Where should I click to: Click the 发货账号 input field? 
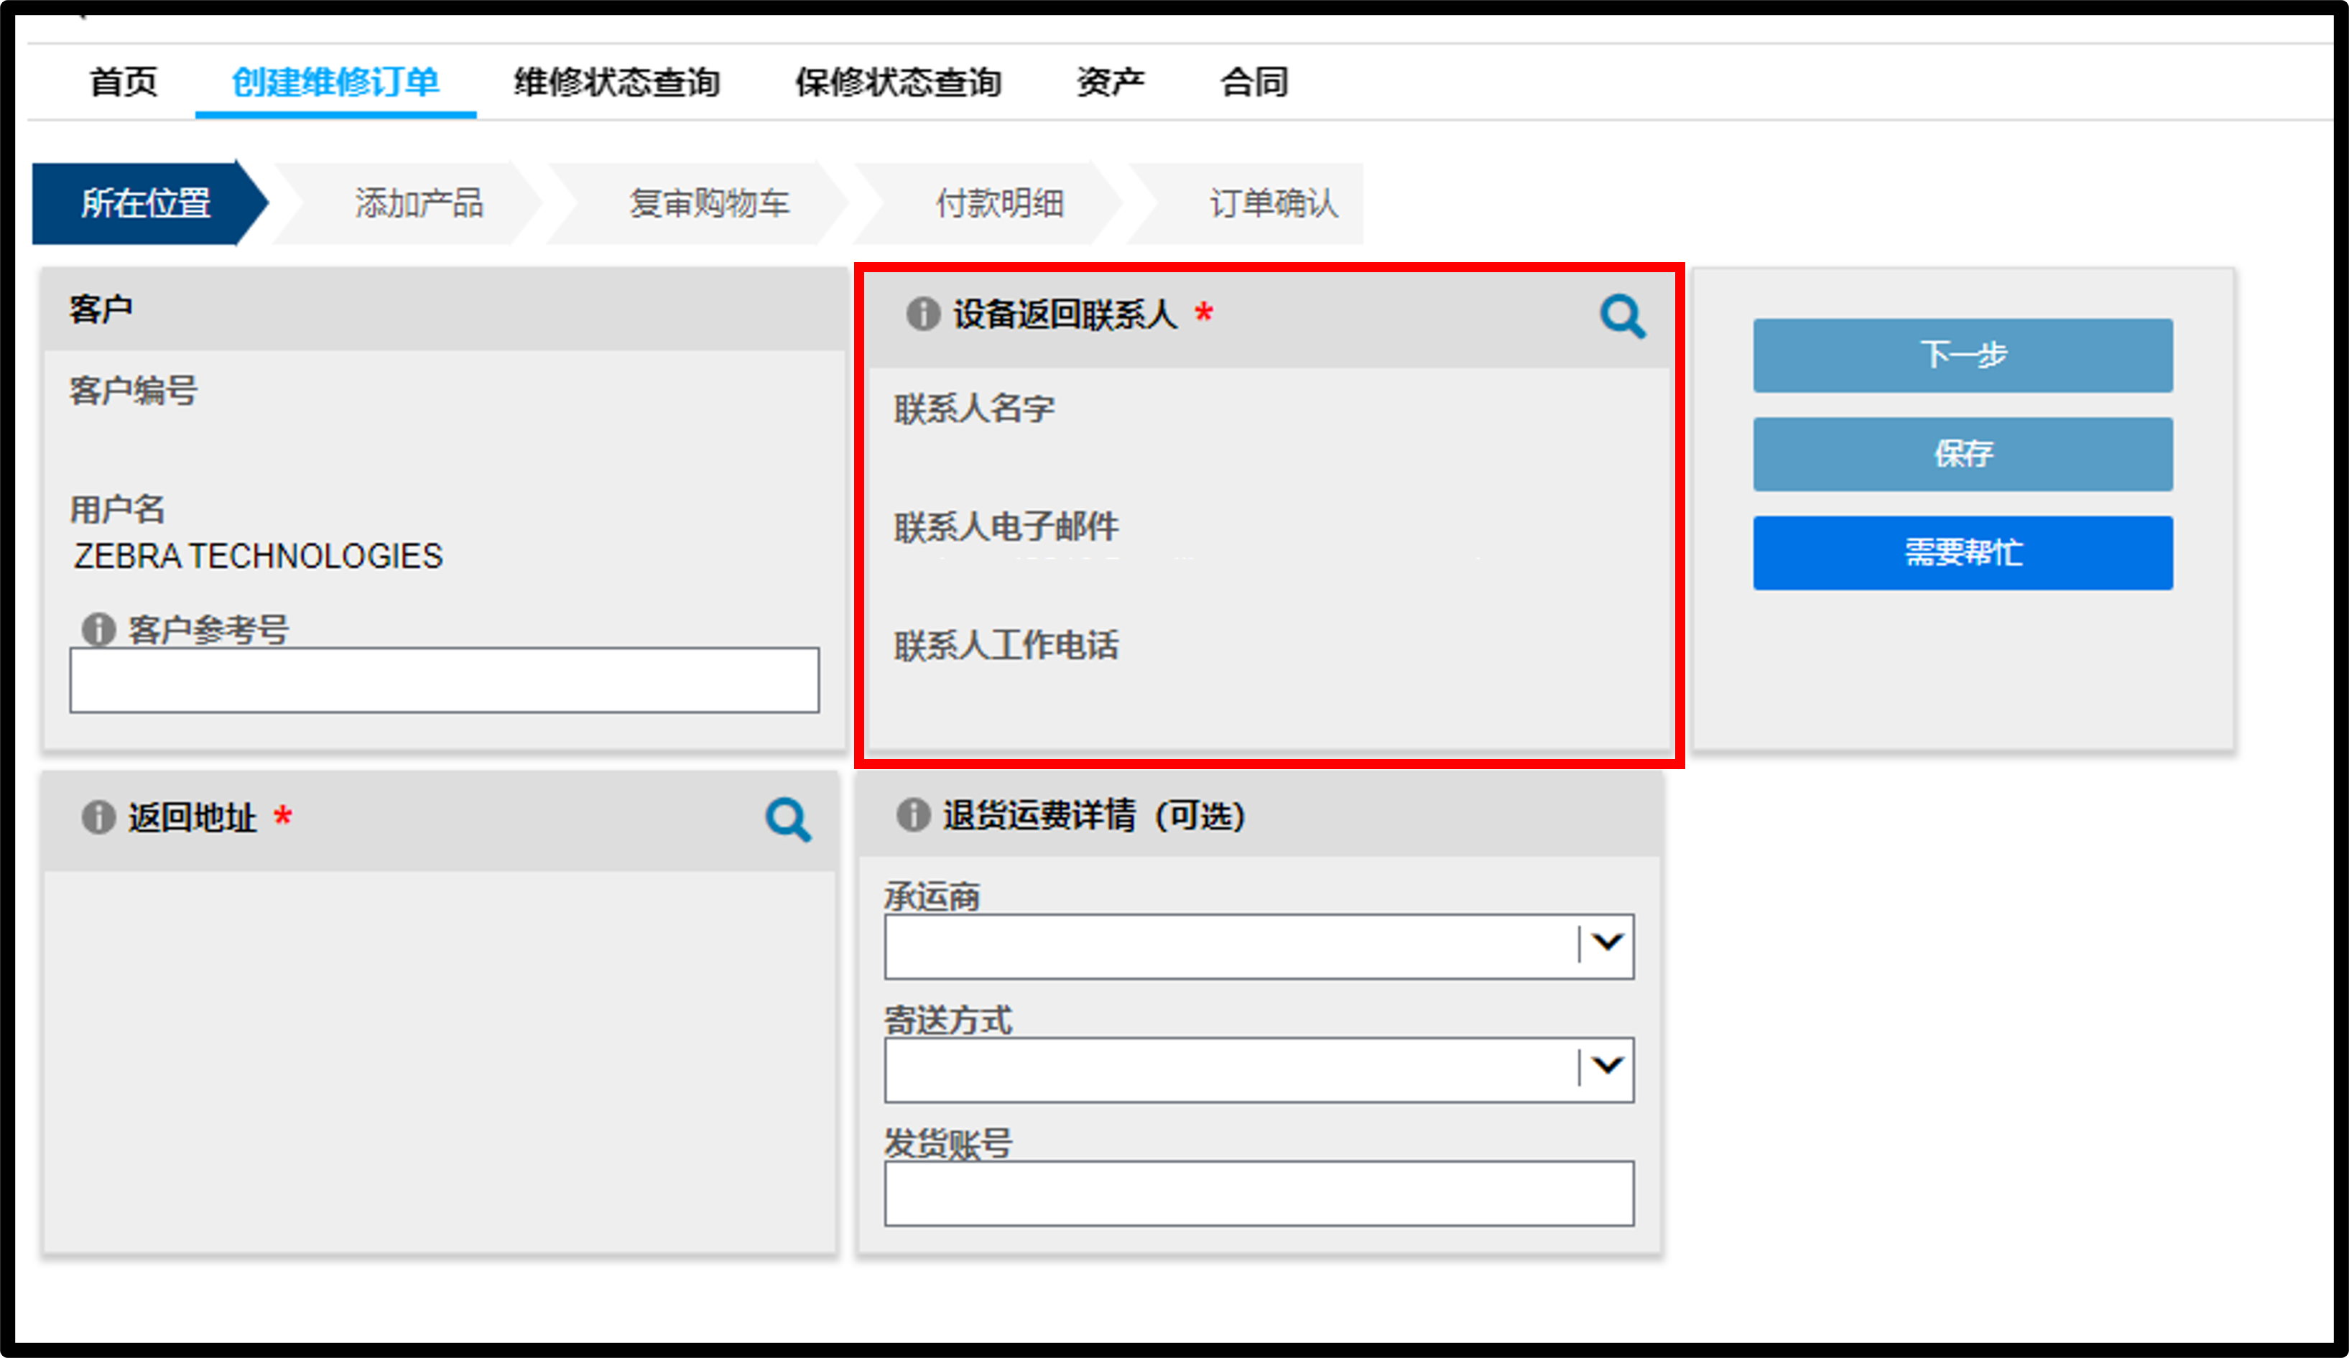pyautogui.click(x=1259, y=1193)
